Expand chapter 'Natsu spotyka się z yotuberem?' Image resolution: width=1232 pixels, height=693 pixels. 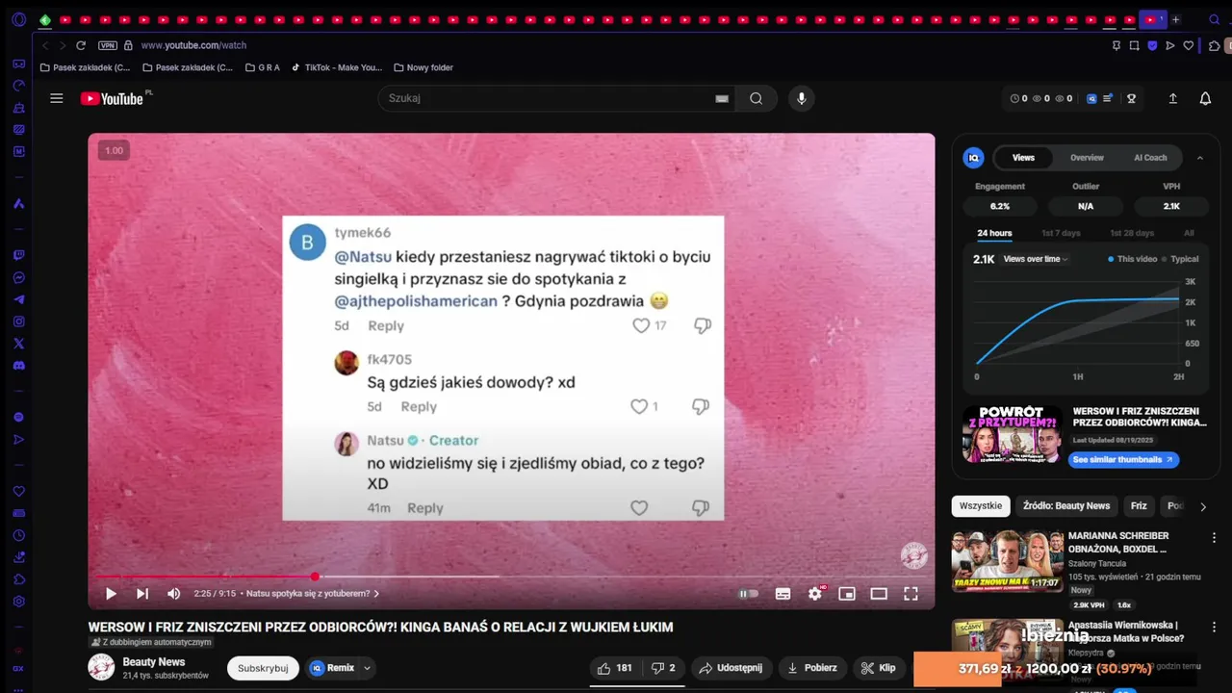(x=313, y=594)
